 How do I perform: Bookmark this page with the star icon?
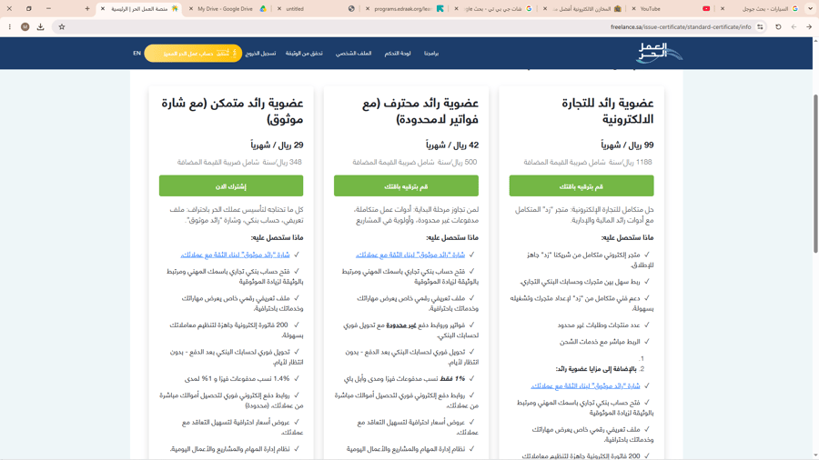[62, 26]
